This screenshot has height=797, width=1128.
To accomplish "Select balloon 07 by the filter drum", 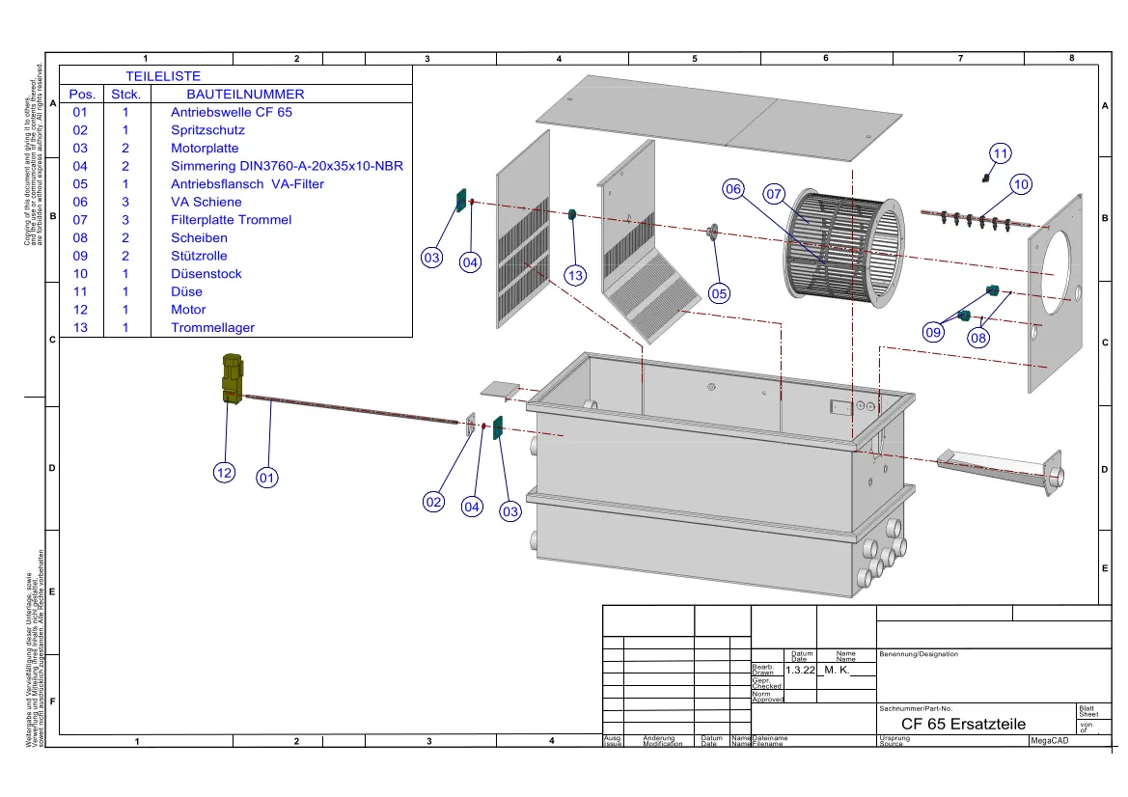I will pyautogui.click(x=774, y=194).
